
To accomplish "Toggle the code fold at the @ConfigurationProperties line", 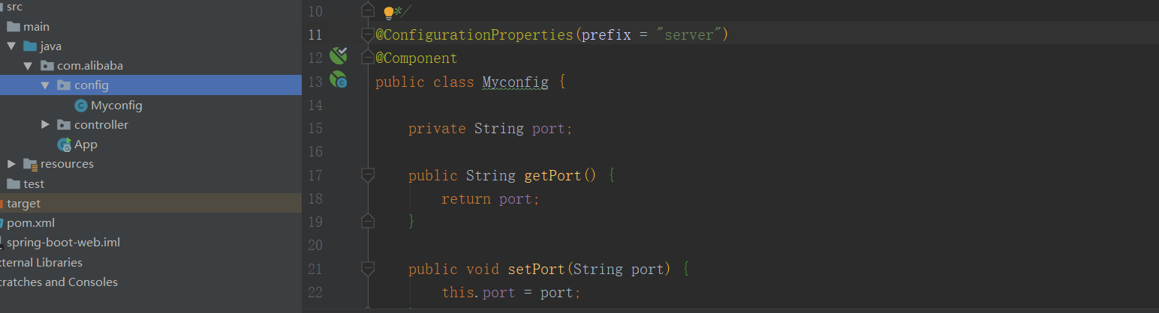I will [367, 34].
